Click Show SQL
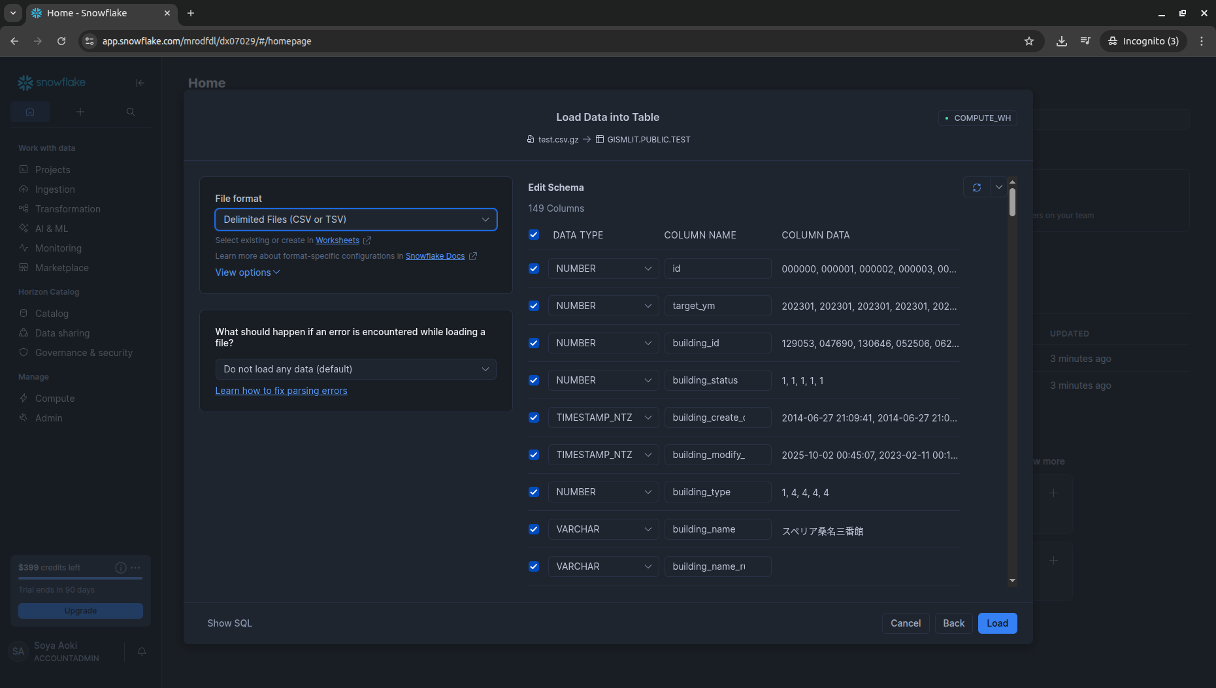The height and width of the screenshot is (688, 1216). 229,623
